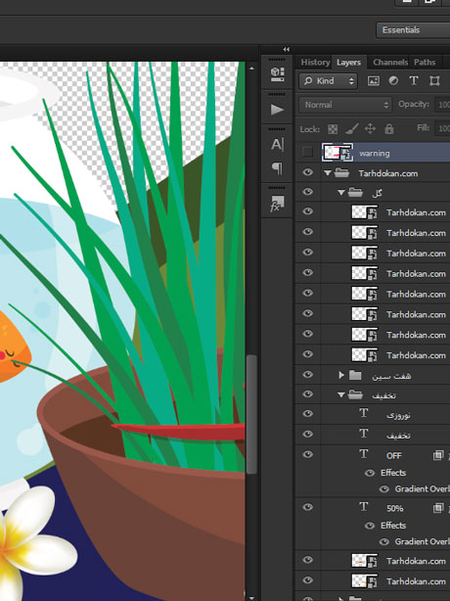Filter layers by pixel layers icon
Viewport: 450px width, 601px height.
(x=374, y=81)
